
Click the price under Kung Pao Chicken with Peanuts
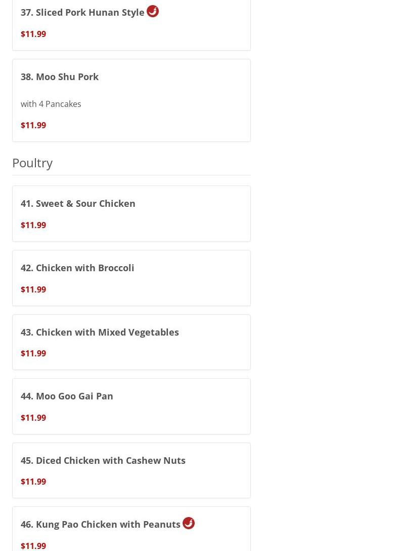(x=33, y=545)
